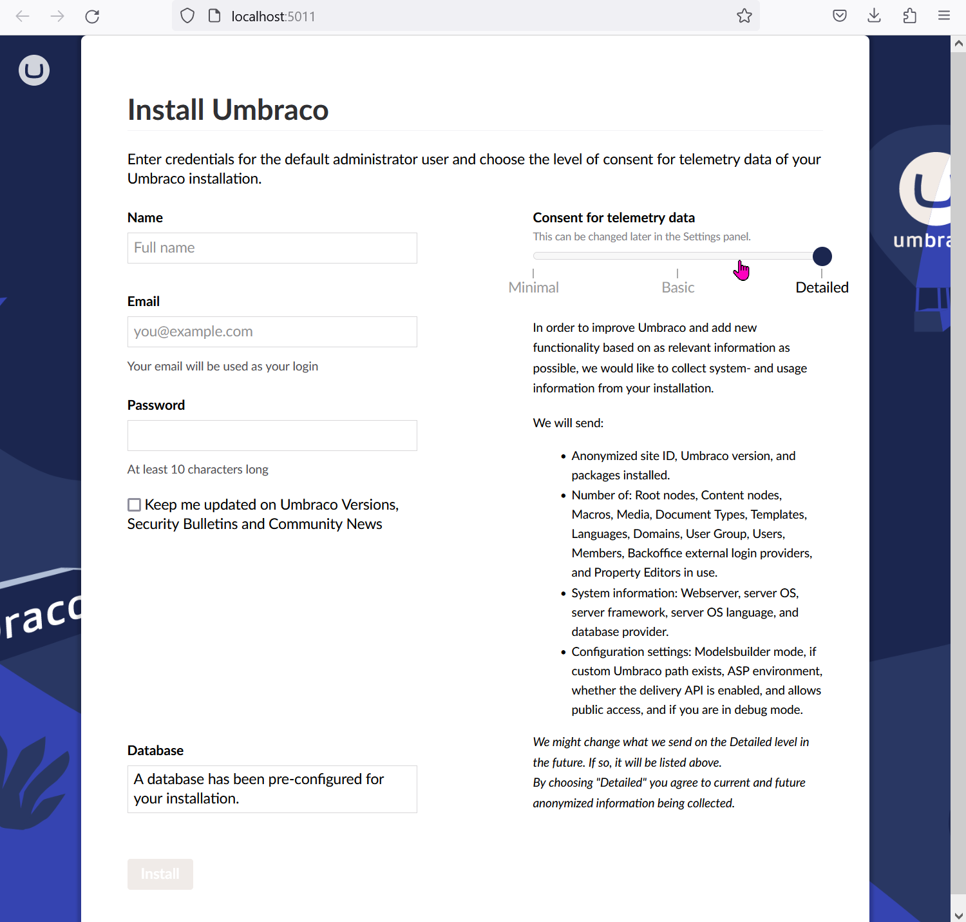
Task: Click the 'Install Umbraco' heading
Action: pyautogui.click(x=228, y=110)
